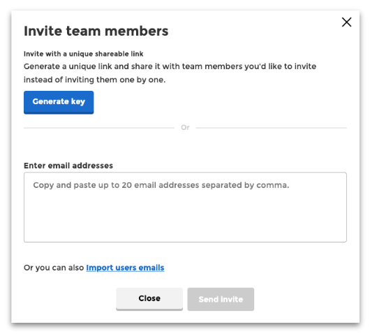Screen dimensions: 370x334
Task: Click the divider line right of 'Or'
Action: pos(271,128)
